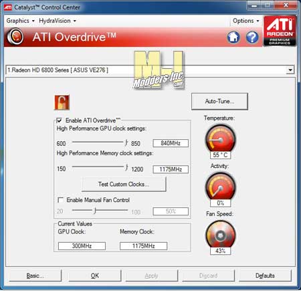Viewport: 301px width, 291px height.
Task: Click the Fan Speed gauge dial
Action: (220, 234)
